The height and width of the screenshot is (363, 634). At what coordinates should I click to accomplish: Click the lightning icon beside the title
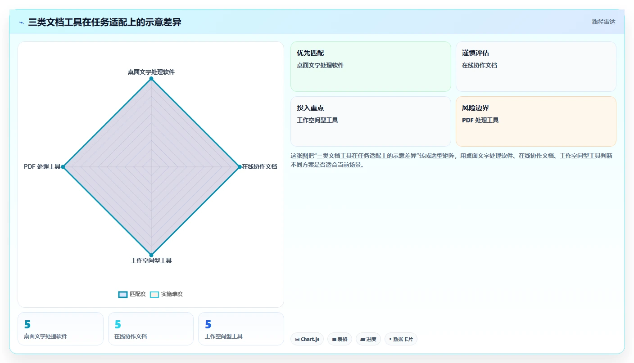(22, 22)
